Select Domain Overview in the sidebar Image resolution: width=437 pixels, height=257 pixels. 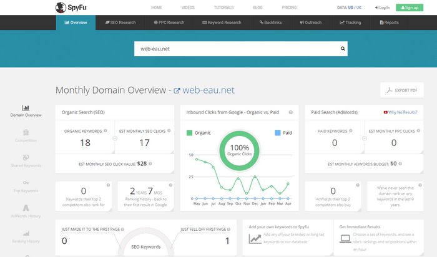tap(26, 111)
